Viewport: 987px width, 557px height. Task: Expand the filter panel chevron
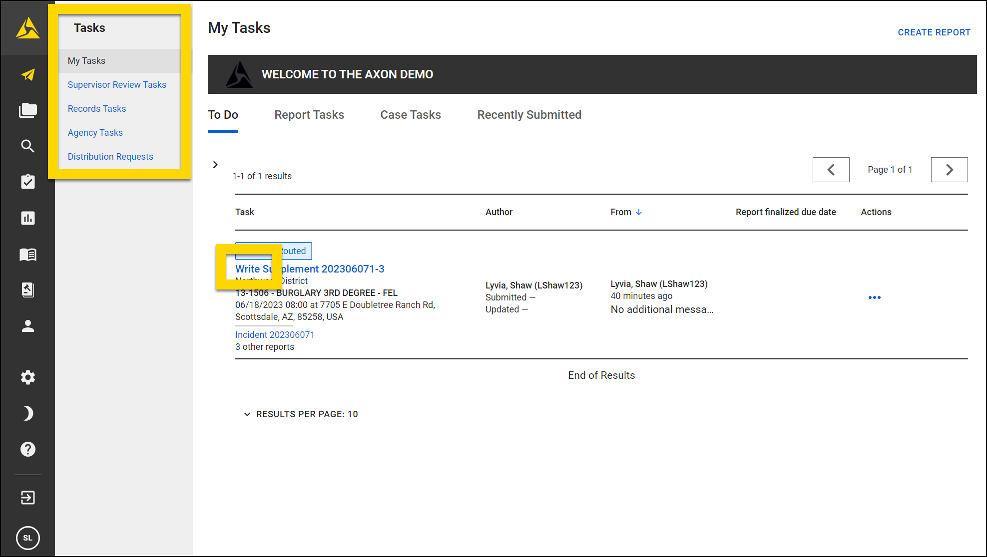point(215,165)
